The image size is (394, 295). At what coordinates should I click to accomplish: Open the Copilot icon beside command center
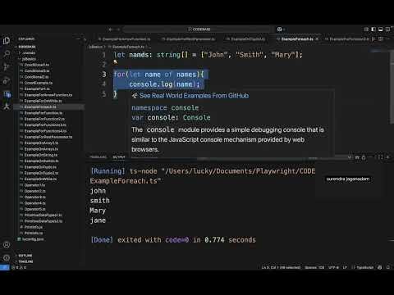click(x=280, y=29)
